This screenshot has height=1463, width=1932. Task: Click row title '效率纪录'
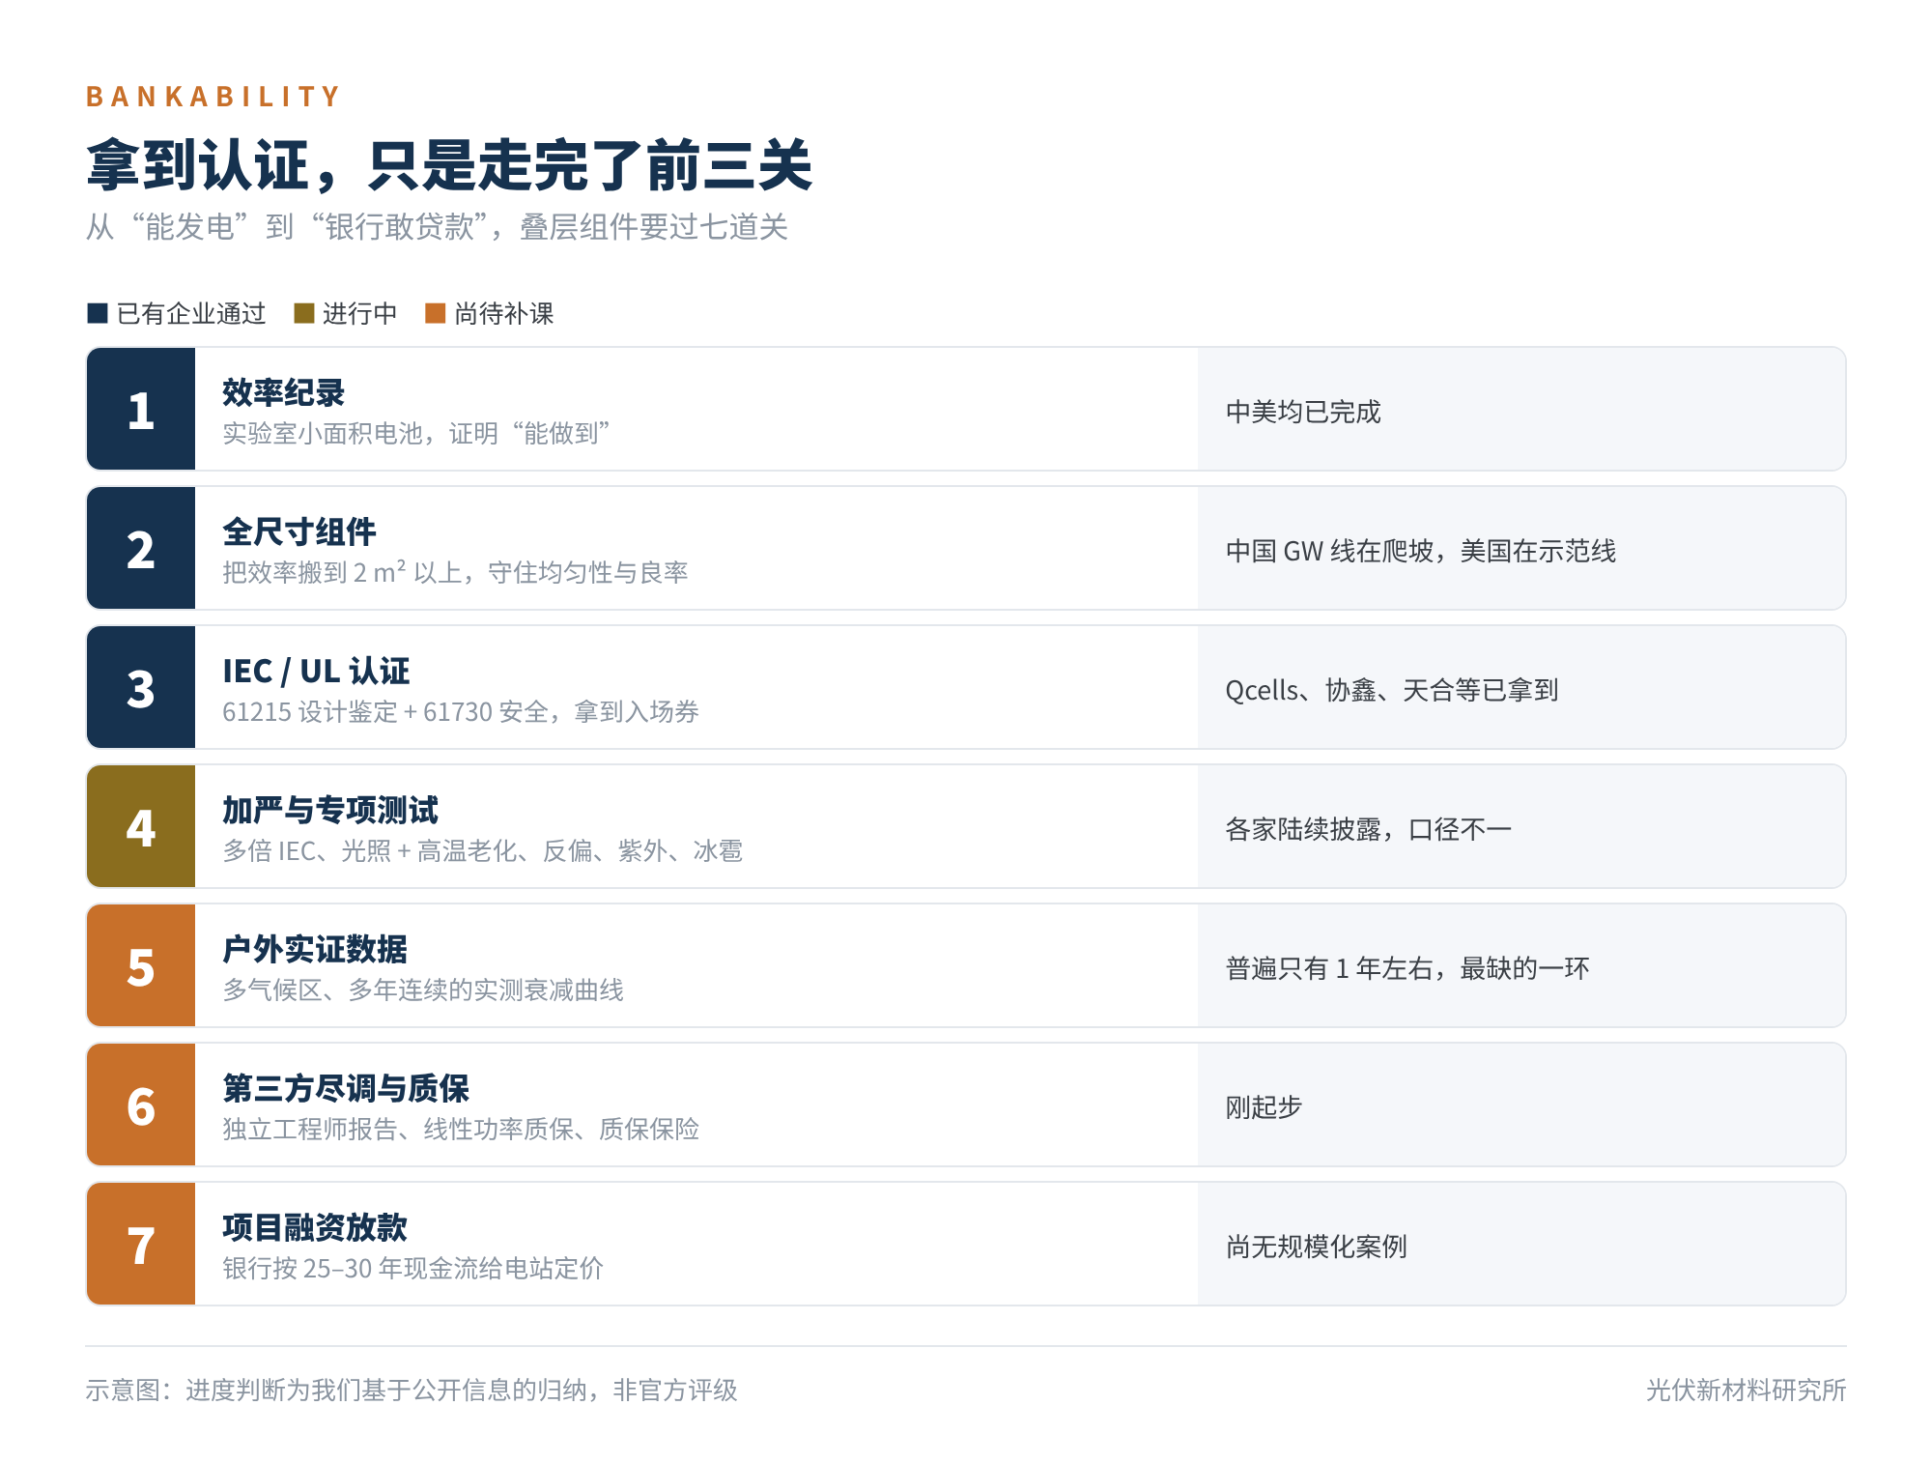284,392
